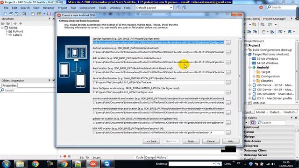Click the Back button in wizard
Image resolution: width=299 pixels, height=168 pixels.
pyautogui.click(x=151, y=141)
